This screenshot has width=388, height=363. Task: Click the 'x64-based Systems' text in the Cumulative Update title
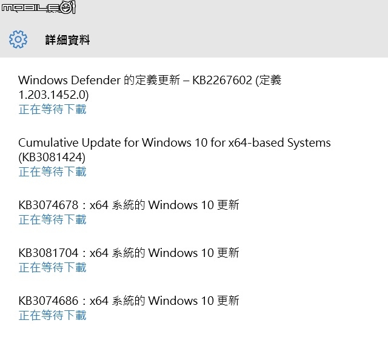(279, 142)
